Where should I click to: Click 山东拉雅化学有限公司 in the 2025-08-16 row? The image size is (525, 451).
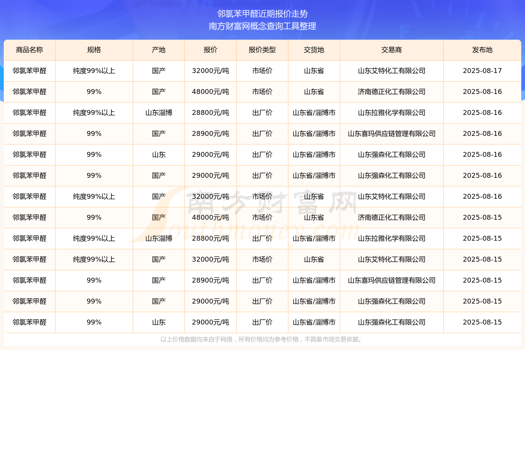(392, 113)
